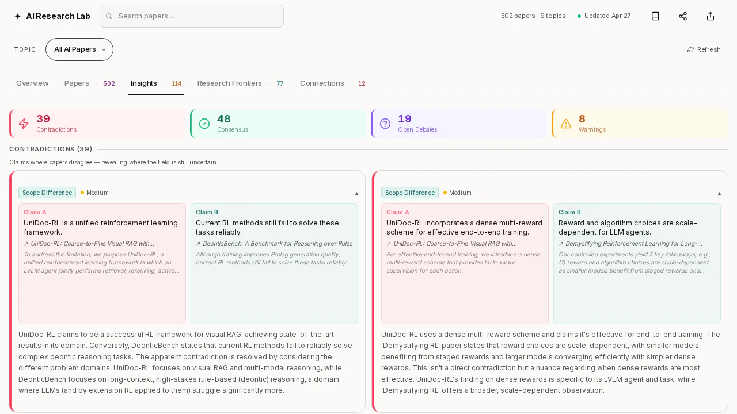
Task: Click the export upload icon
Action: [711, 16]
